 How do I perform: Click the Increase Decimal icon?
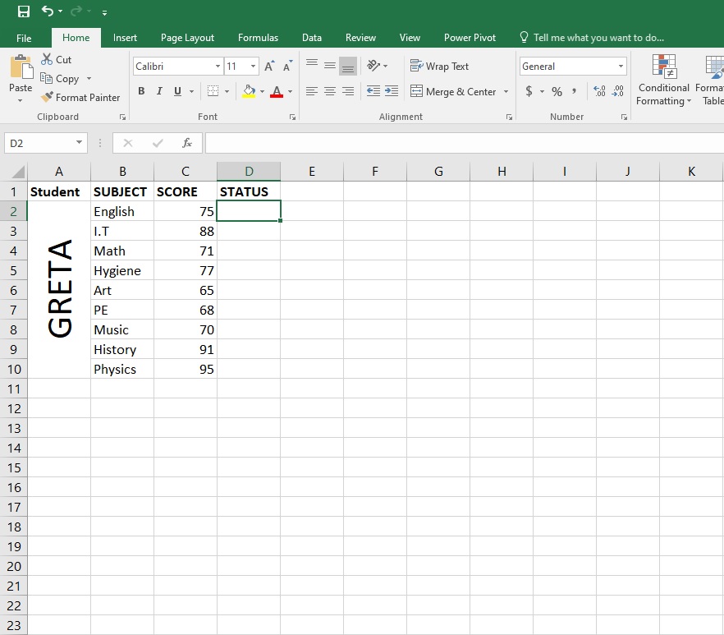598,92
